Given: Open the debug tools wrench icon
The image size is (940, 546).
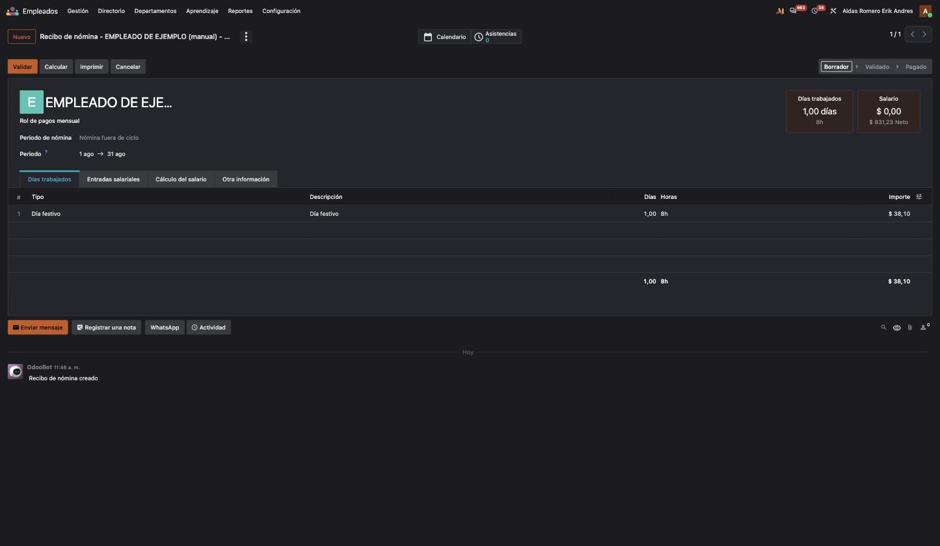Looking at the screenshot, I should (833, 11).
